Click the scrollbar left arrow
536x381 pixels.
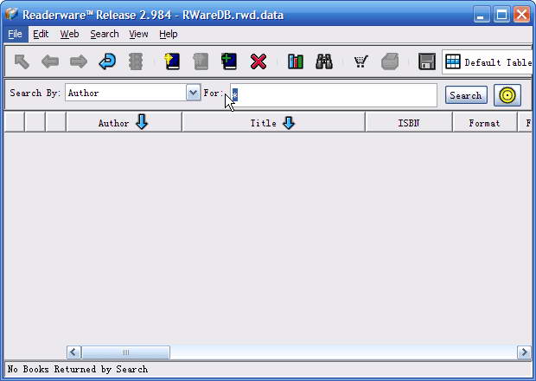pos(73,352)
